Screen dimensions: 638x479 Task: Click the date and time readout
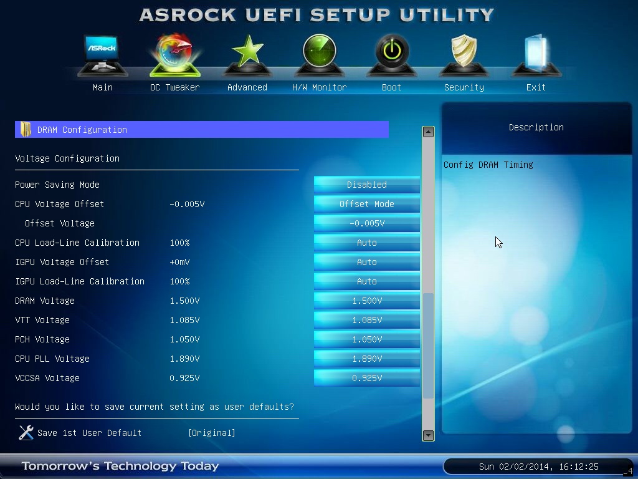pos(539,467)
